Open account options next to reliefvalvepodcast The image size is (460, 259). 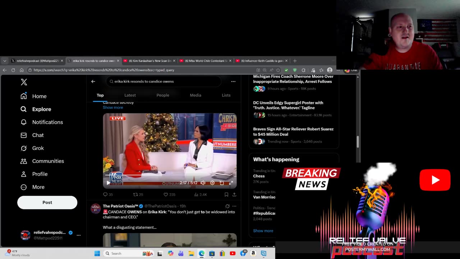(78, 235)
